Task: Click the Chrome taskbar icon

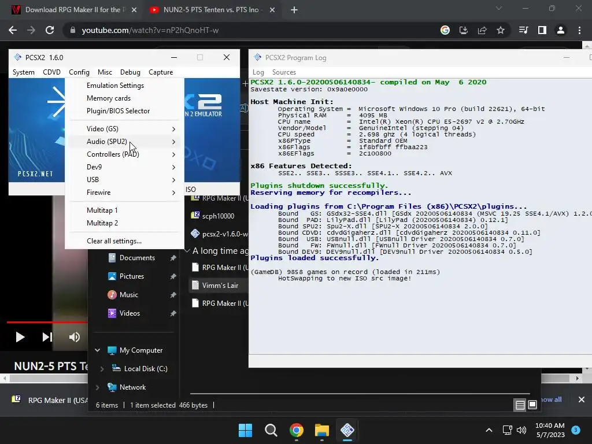Action: pos(297,430)
